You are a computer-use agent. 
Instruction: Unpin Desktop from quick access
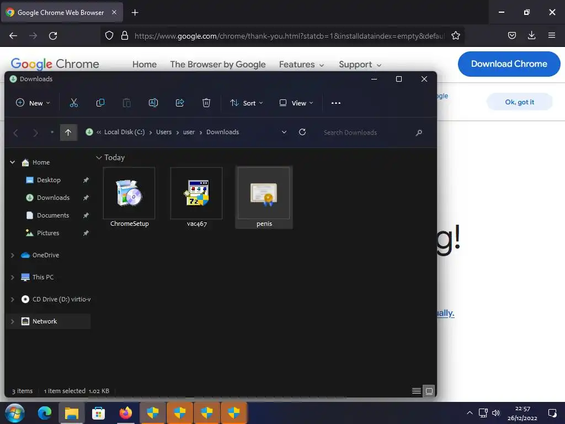point(86,180)
